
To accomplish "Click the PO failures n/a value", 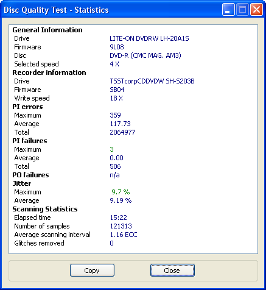I will pos(114,175).
